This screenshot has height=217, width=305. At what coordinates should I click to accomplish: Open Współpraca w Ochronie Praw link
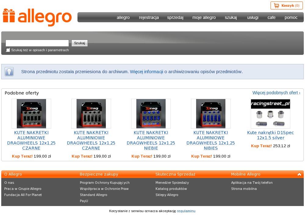pos(104,189)
